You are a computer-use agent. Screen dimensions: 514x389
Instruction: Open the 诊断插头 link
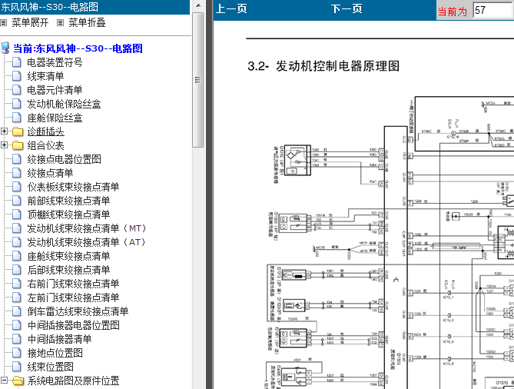[x=45, y=131]
